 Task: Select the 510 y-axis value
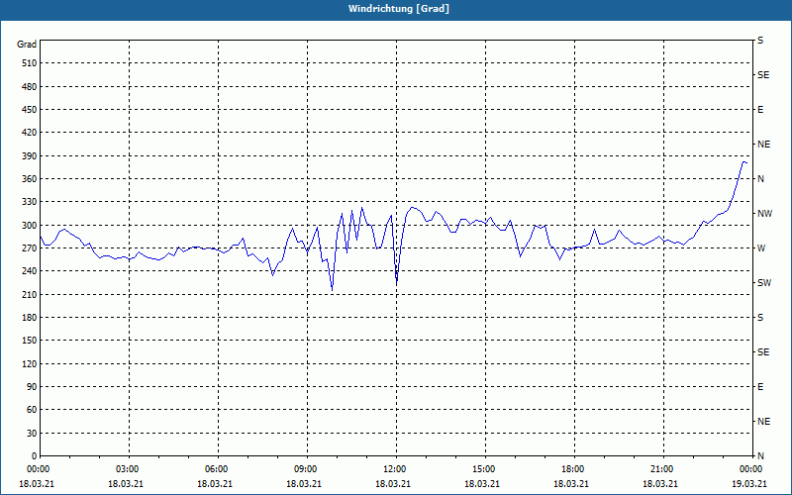(x=30, y=63)
